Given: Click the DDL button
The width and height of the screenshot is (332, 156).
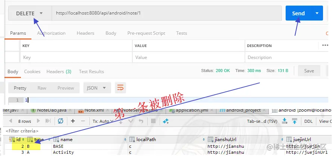Looking at the screenshot, I should [x=308, y=121].
